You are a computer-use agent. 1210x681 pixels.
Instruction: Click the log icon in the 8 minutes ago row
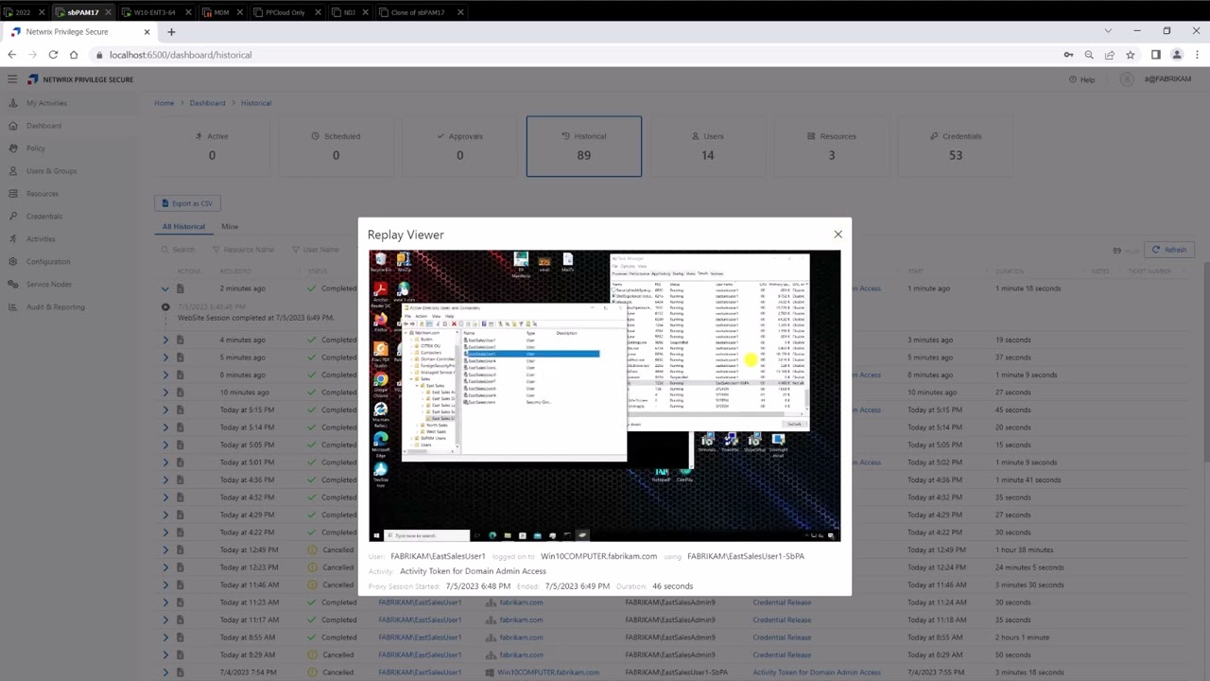(180, 375)
